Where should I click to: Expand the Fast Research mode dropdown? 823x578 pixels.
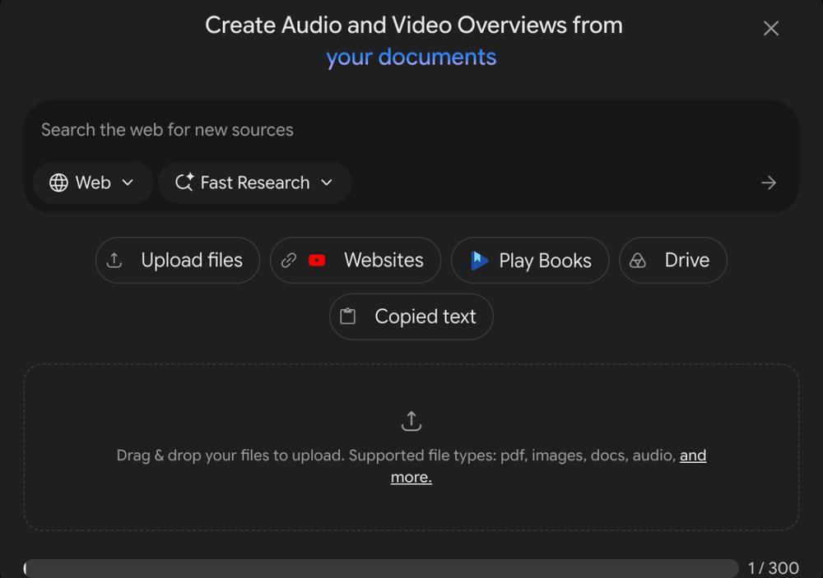click(x=254, y=183)
